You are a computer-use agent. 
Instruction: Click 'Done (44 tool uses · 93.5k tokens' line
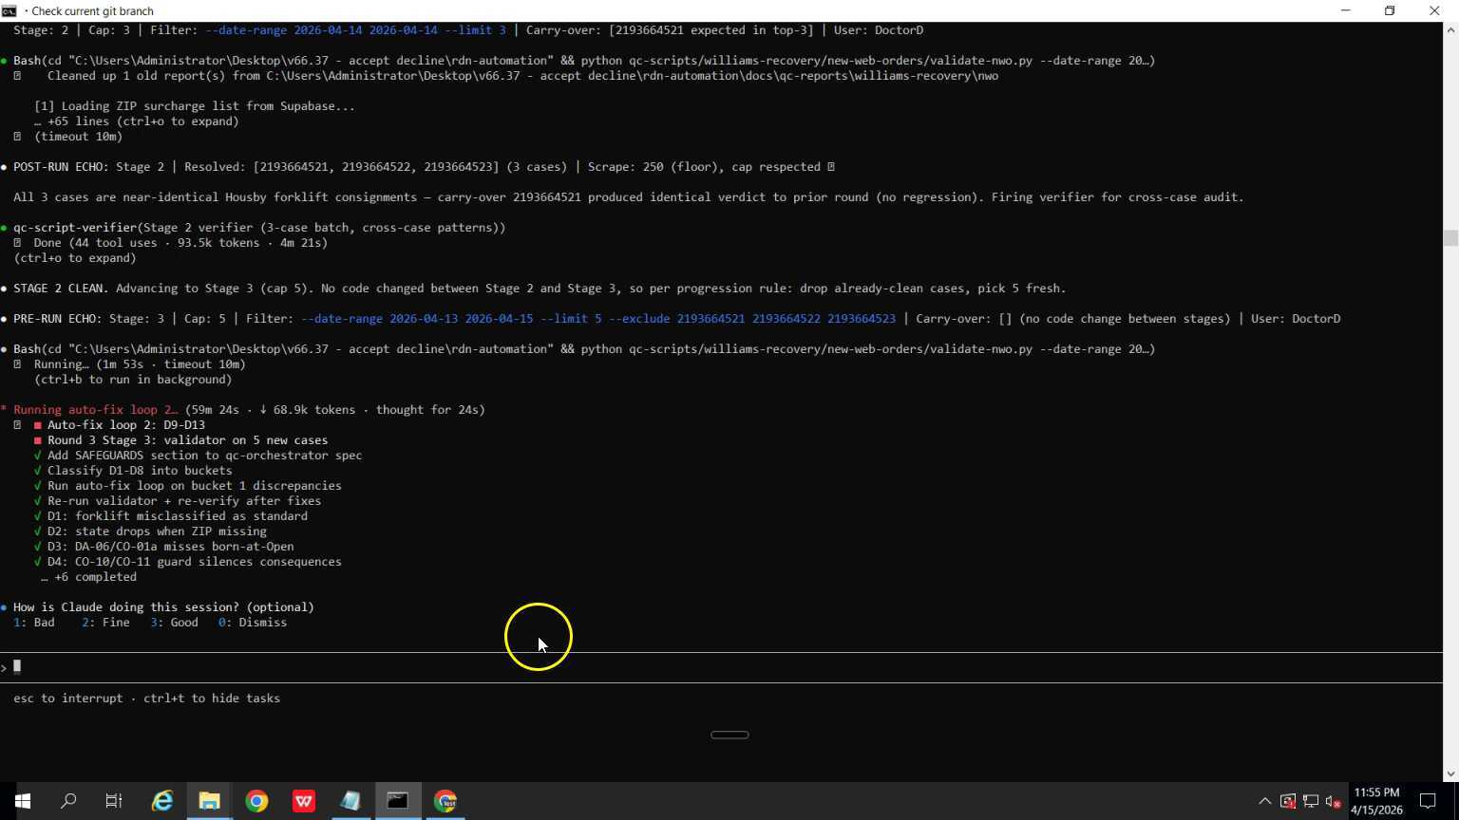coord(180,243)
